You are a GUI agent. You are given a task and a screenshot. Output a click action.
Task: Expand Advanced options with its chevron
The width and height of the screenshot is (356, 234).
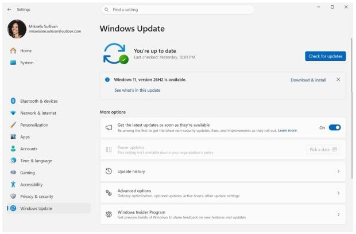click(x=339, y=193)
